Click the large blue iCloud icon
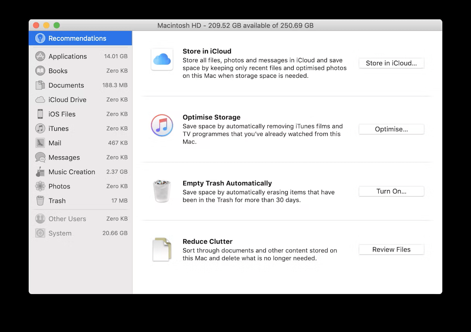Screen dimensions: 471x332 point(162,59)
